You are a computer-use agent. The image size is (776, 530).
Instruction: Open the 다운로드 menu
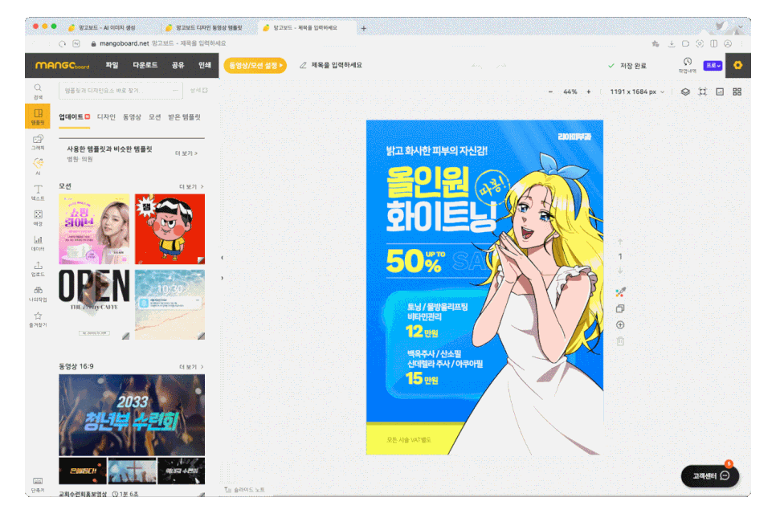145,65
